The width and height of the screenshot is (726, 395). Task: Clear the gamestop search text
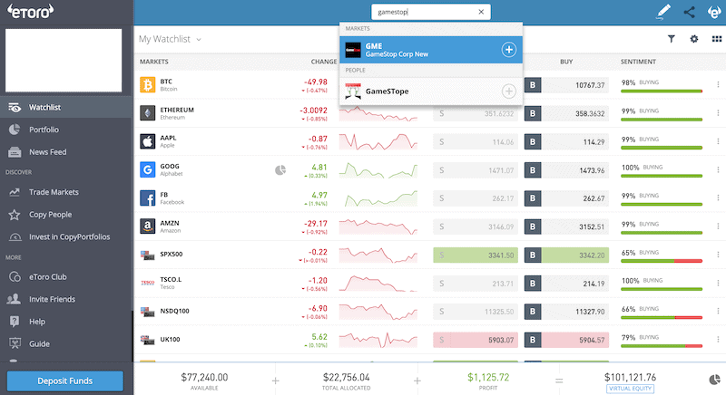point(481,12)
